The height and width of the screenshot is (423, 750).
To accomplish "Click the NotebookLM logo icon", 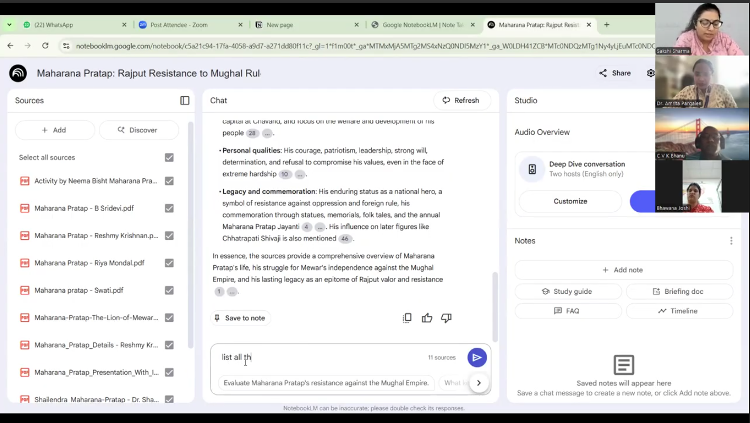I will pos(18,73).
